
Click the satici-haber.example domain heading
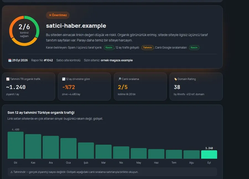point(76,26)
